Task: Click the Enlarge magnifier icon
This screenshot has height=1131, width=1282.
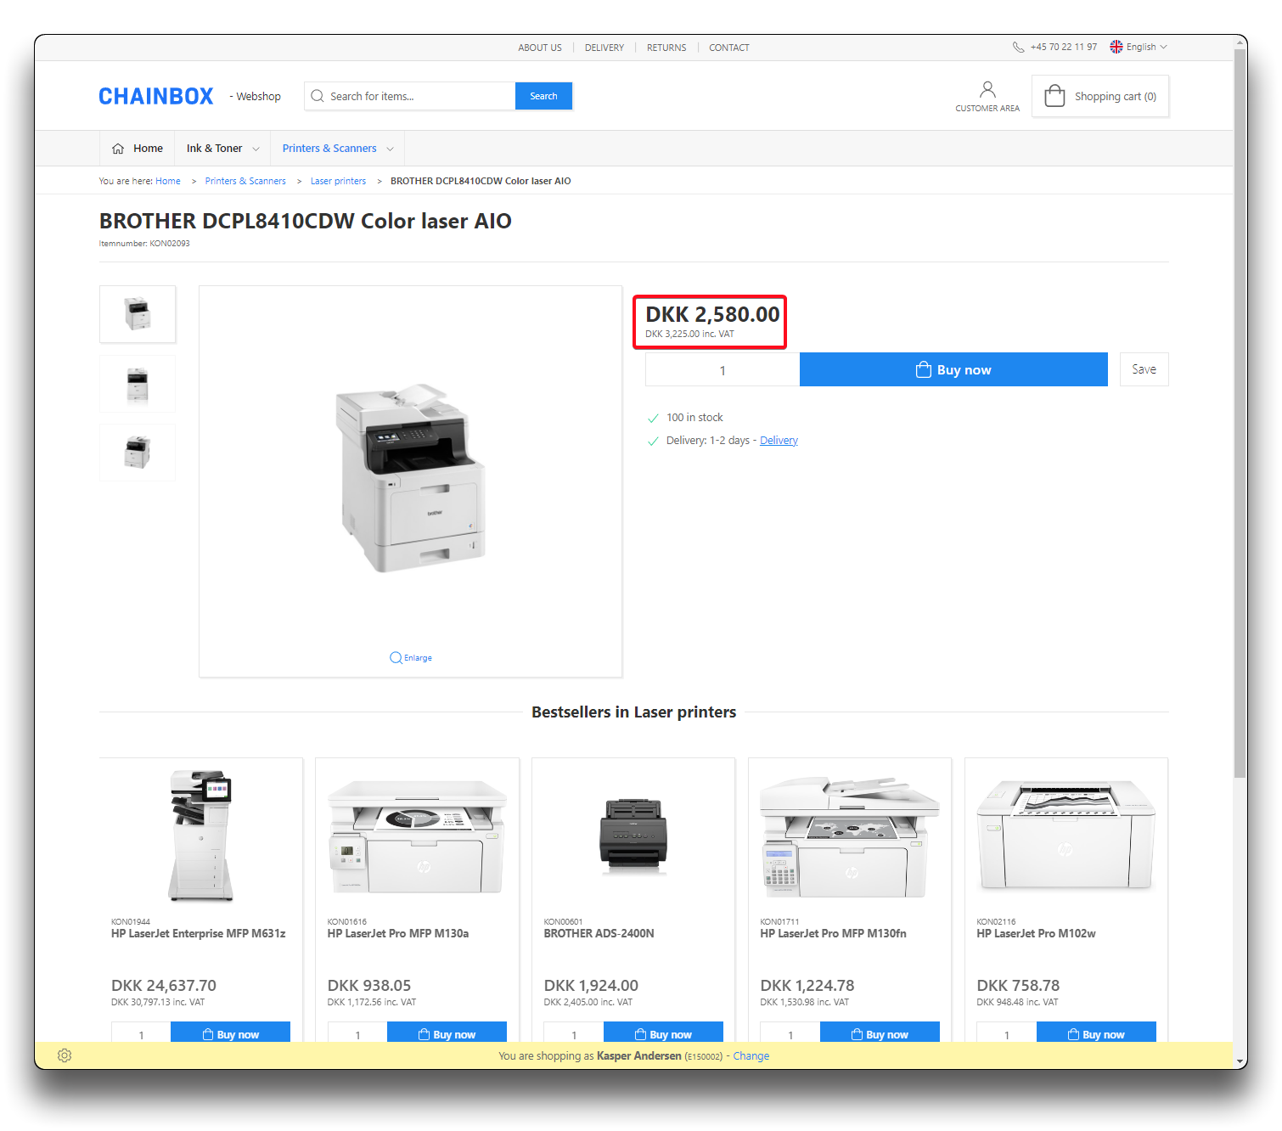Action: click(x=396, y=658)
